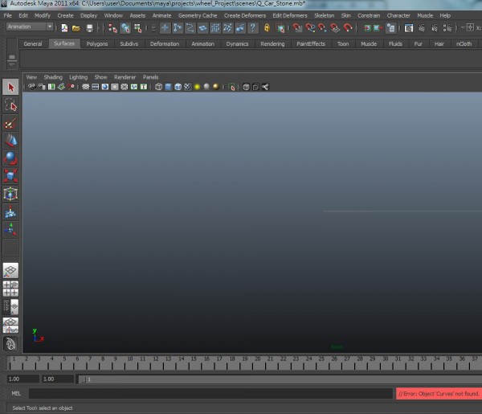Click the MEL command language label
Viewport: 482px width, 414px height.
coord(16,393)
